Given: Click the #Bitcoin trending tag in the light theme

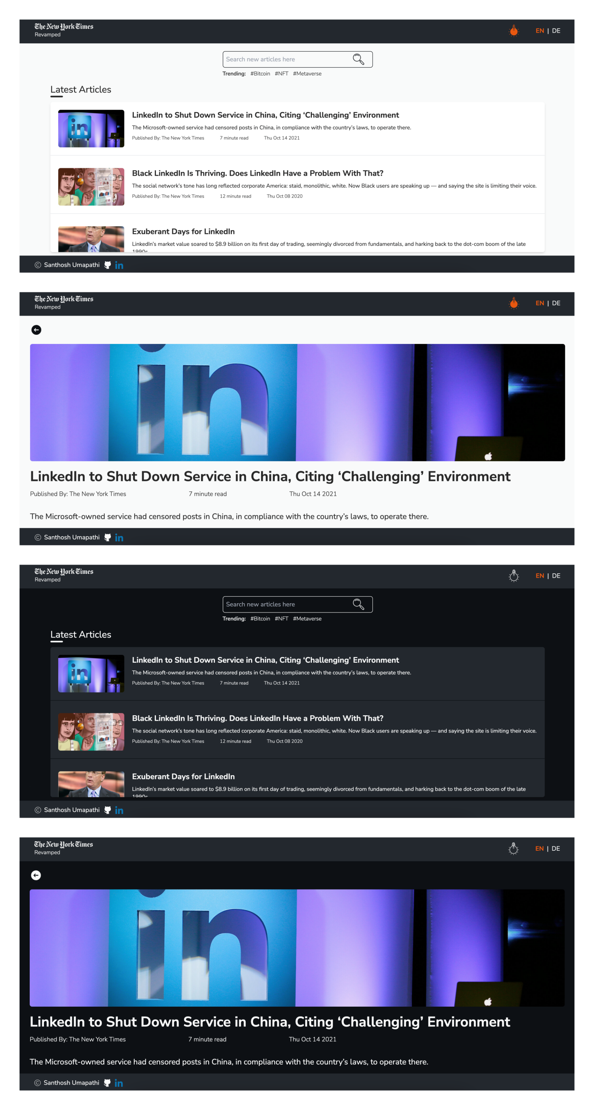Looking at the screenshot, I should click(x=260, y=74).
